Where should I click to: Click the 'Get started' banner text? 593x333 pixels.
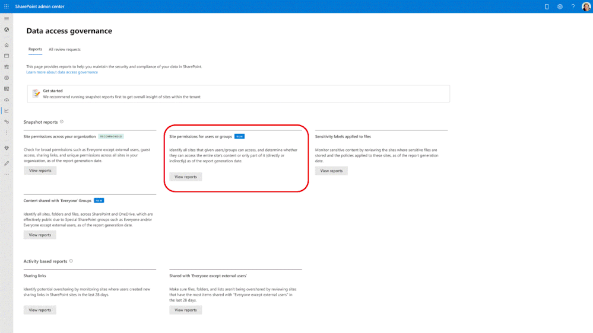coord(53,91)
